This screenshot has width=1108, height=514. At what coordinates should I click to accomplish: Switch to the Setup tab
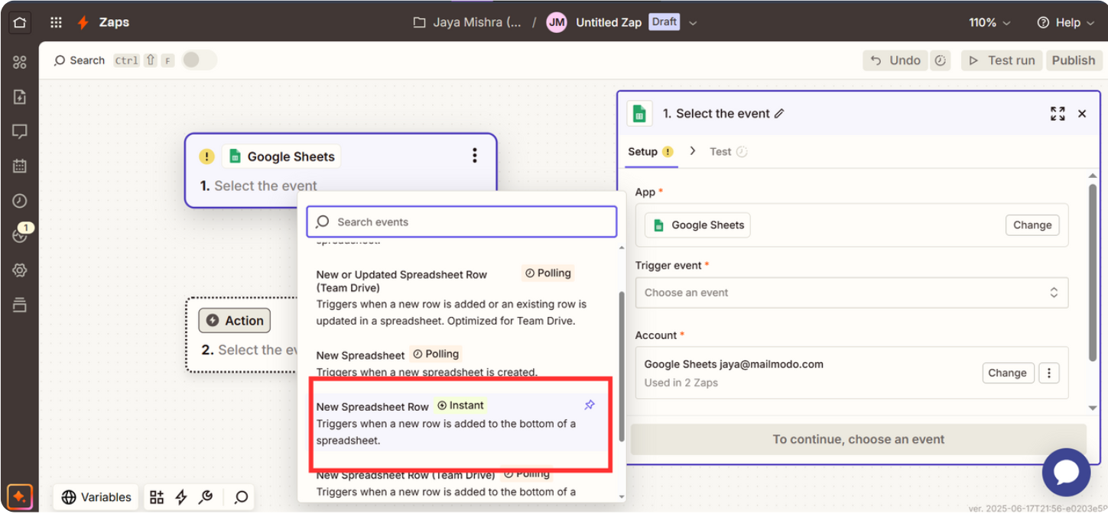point(650,151)
